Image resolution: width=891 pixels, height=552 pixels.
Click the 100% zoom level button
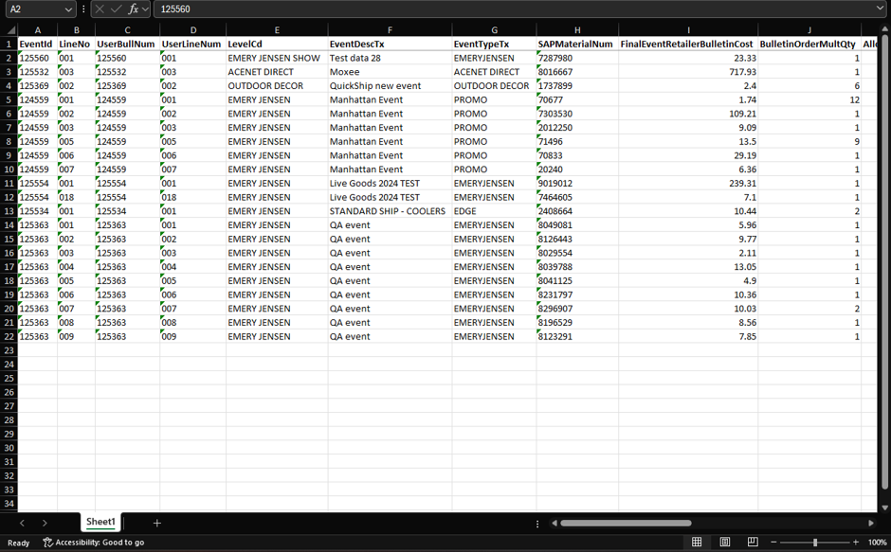click(877, 543)
